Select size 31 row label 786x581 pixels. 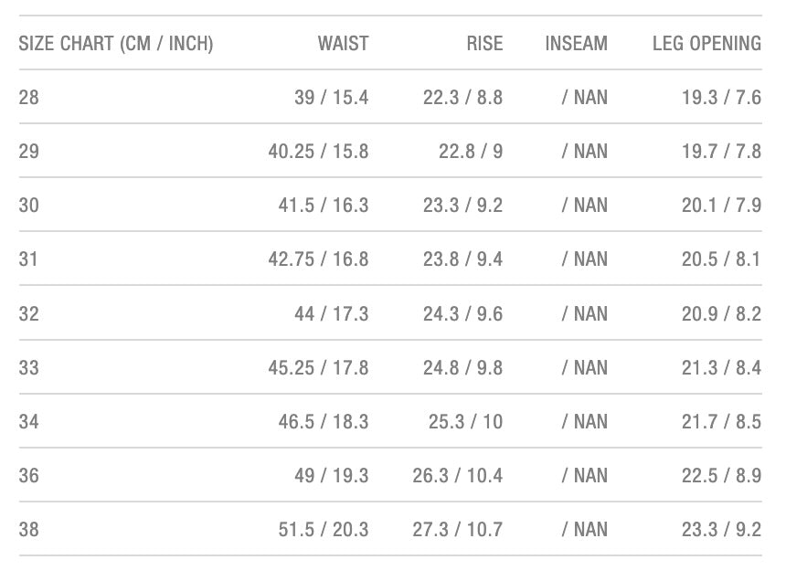point(29,259)
